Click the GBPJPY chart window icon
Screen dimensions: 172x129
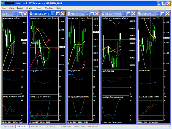[69, 14]
